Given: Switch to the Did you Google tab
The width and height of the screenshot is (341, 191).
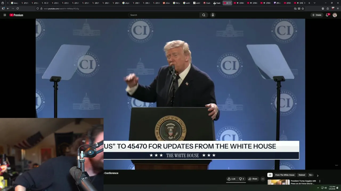Looking at the screenshot, I should [x=177, y=3].
